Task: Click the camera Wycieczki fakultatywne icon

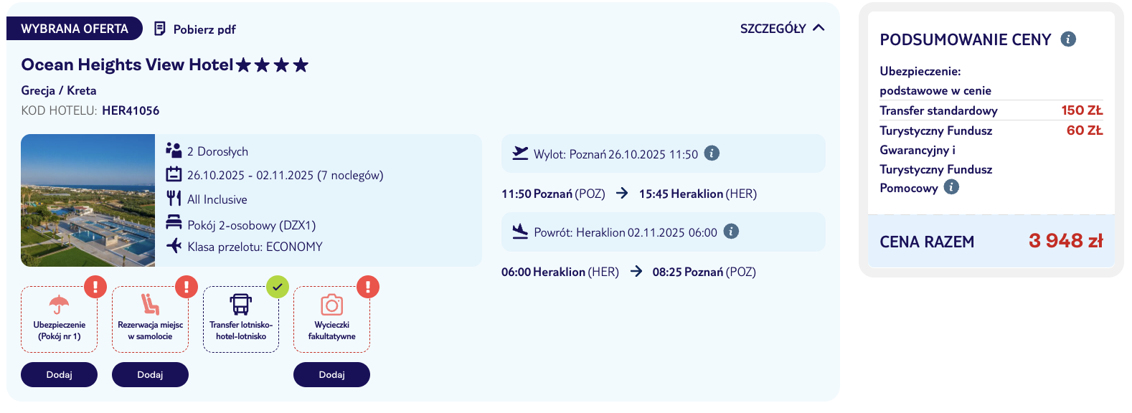Action: tap(331, 305)
